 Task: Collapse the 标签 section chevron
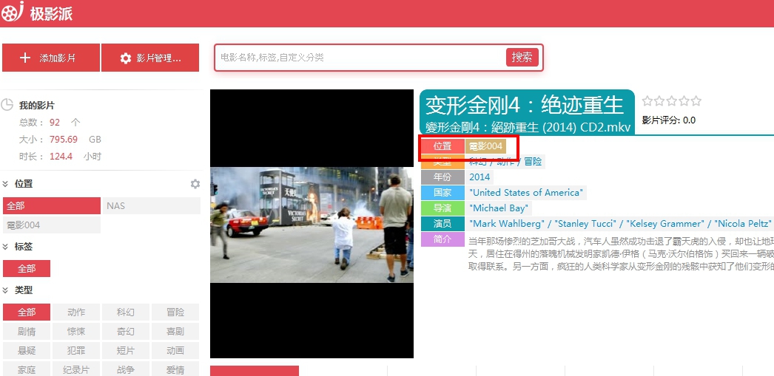(5, 247)
